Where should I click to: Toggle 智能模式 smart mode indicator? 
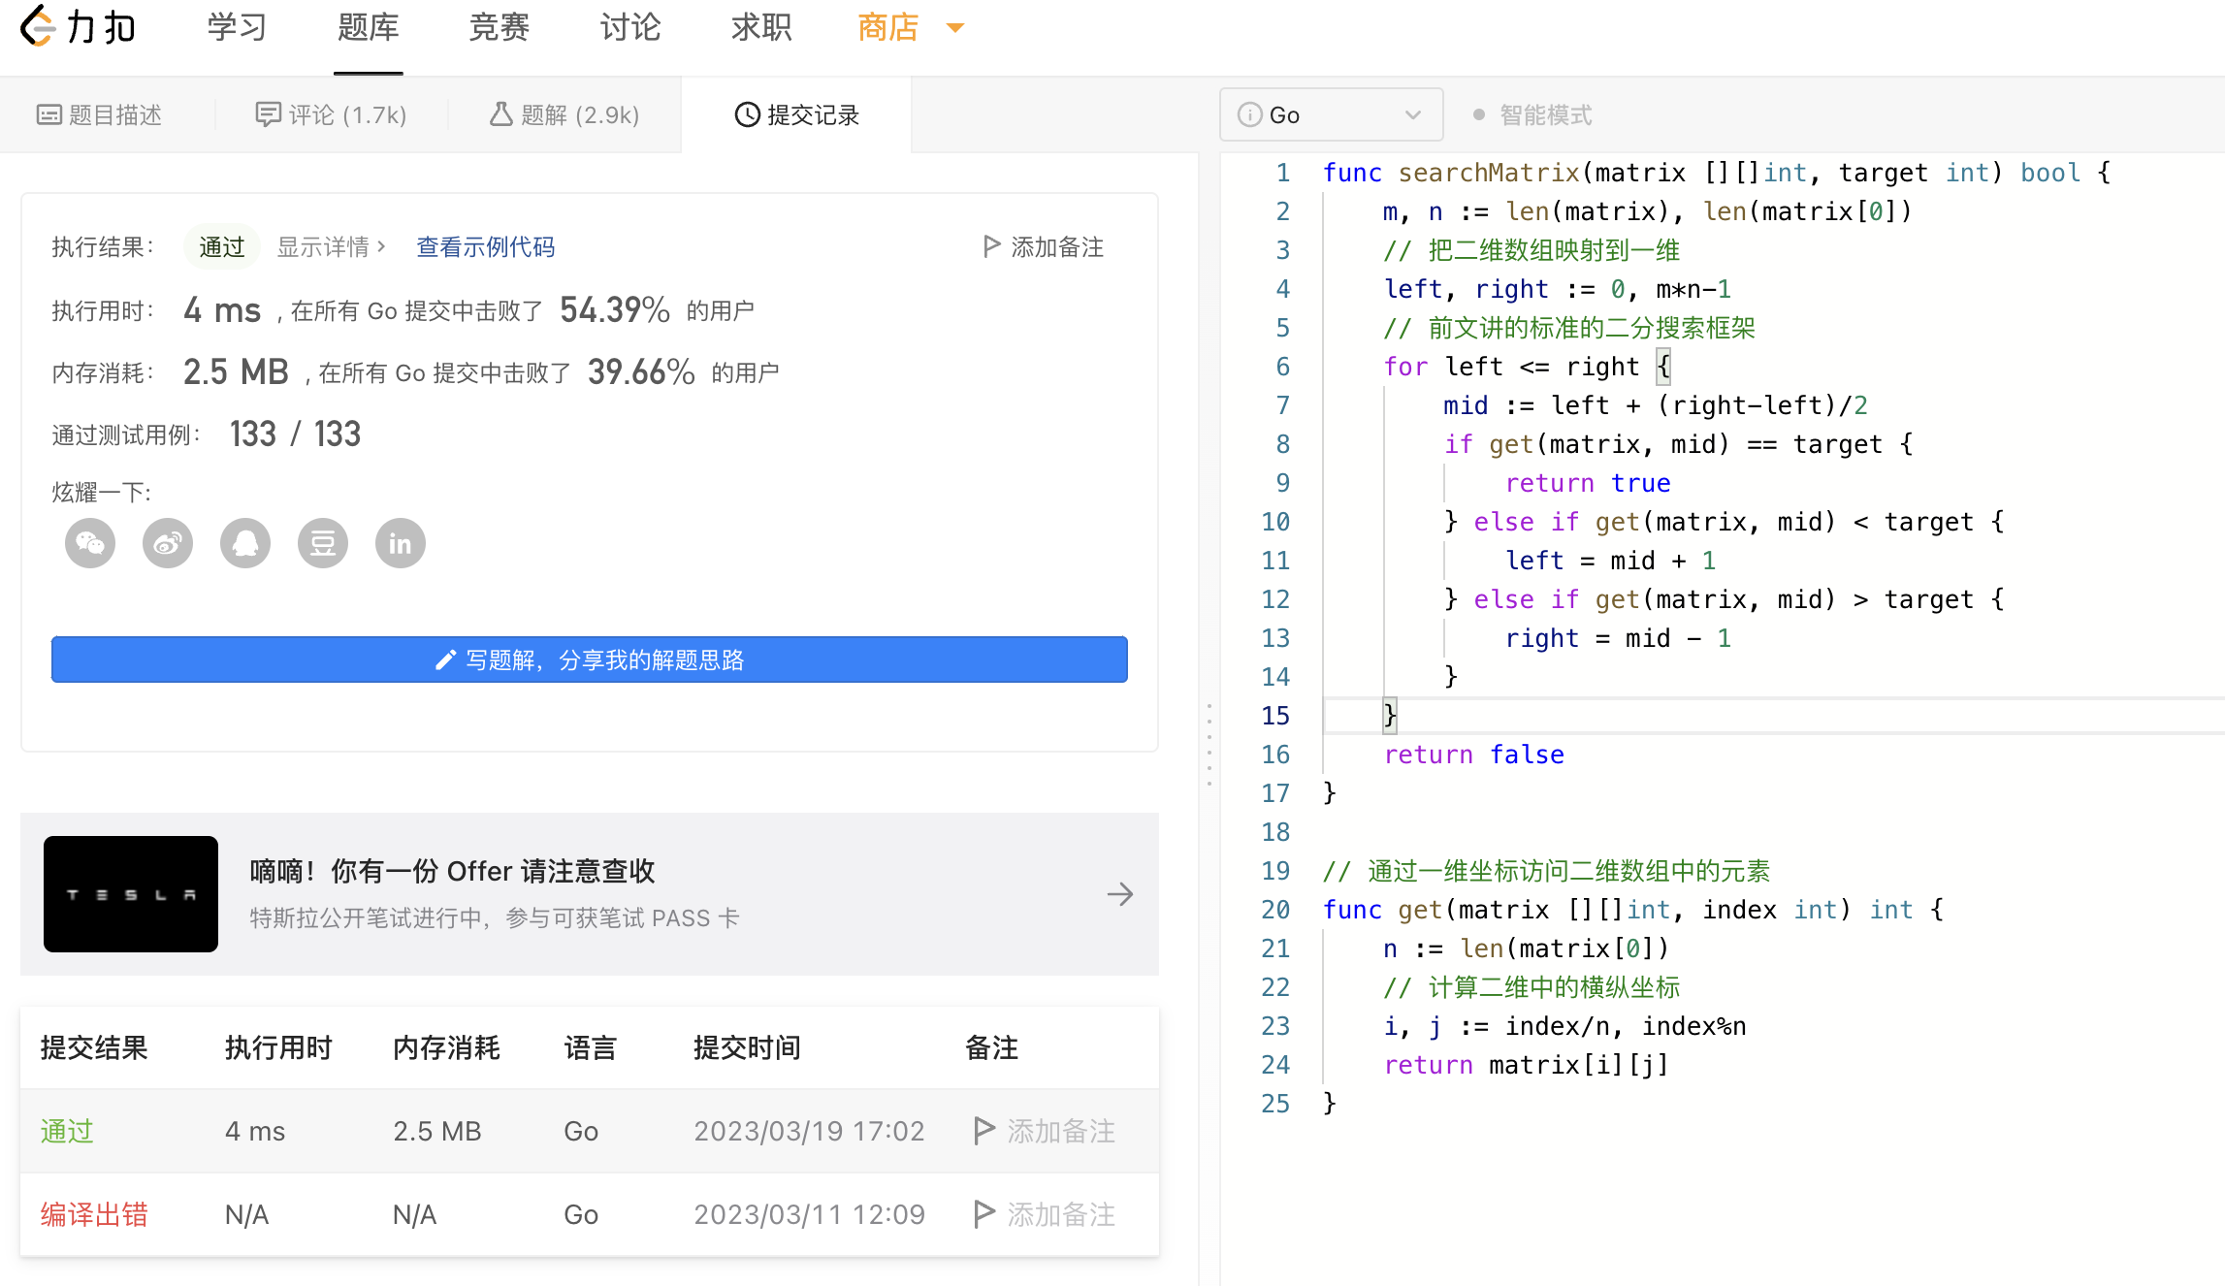[x=1532, y=115]
